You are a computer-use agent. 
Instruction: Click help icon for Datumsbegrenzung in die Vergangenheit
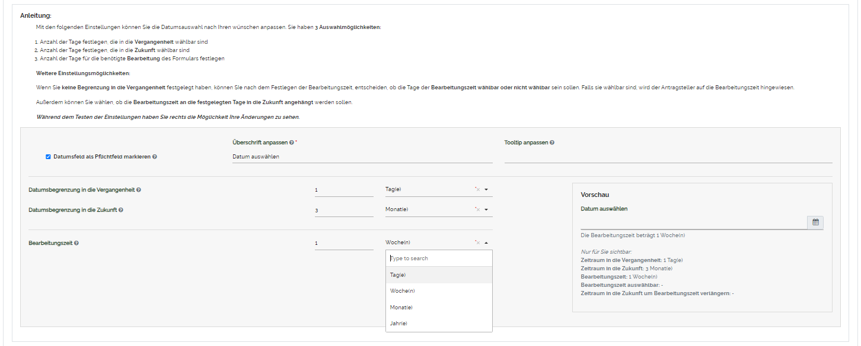[x=139, y=190]
